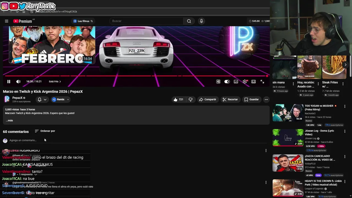Go to YouTube Premium home logo

coord(23,21)
